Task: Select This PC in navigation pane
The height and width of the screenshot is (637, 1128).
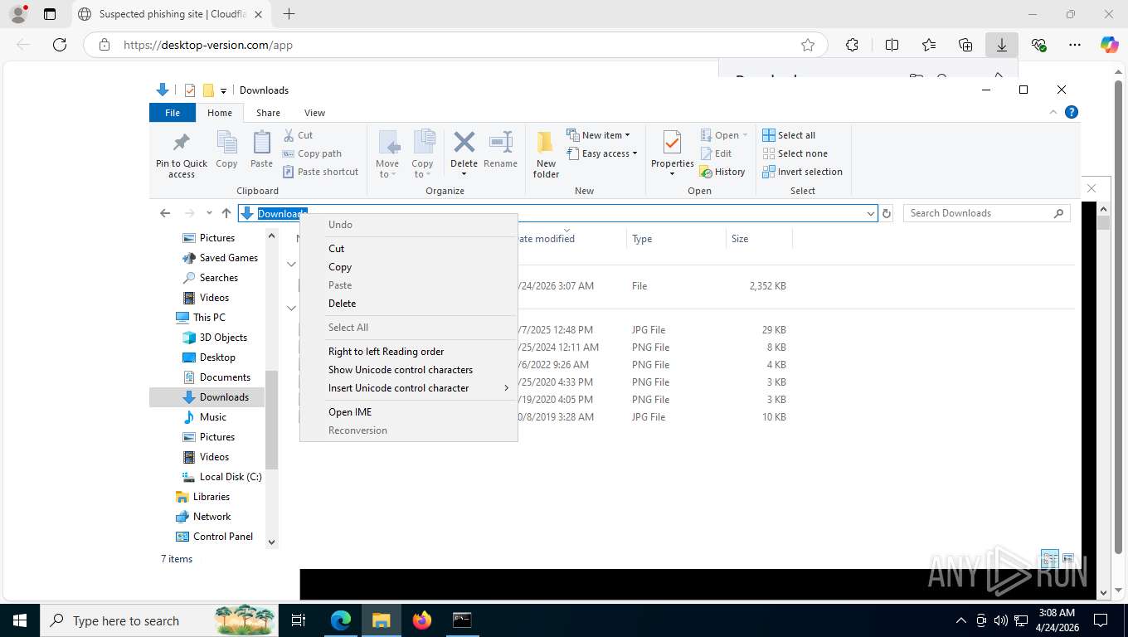Action: click(200, 318)
